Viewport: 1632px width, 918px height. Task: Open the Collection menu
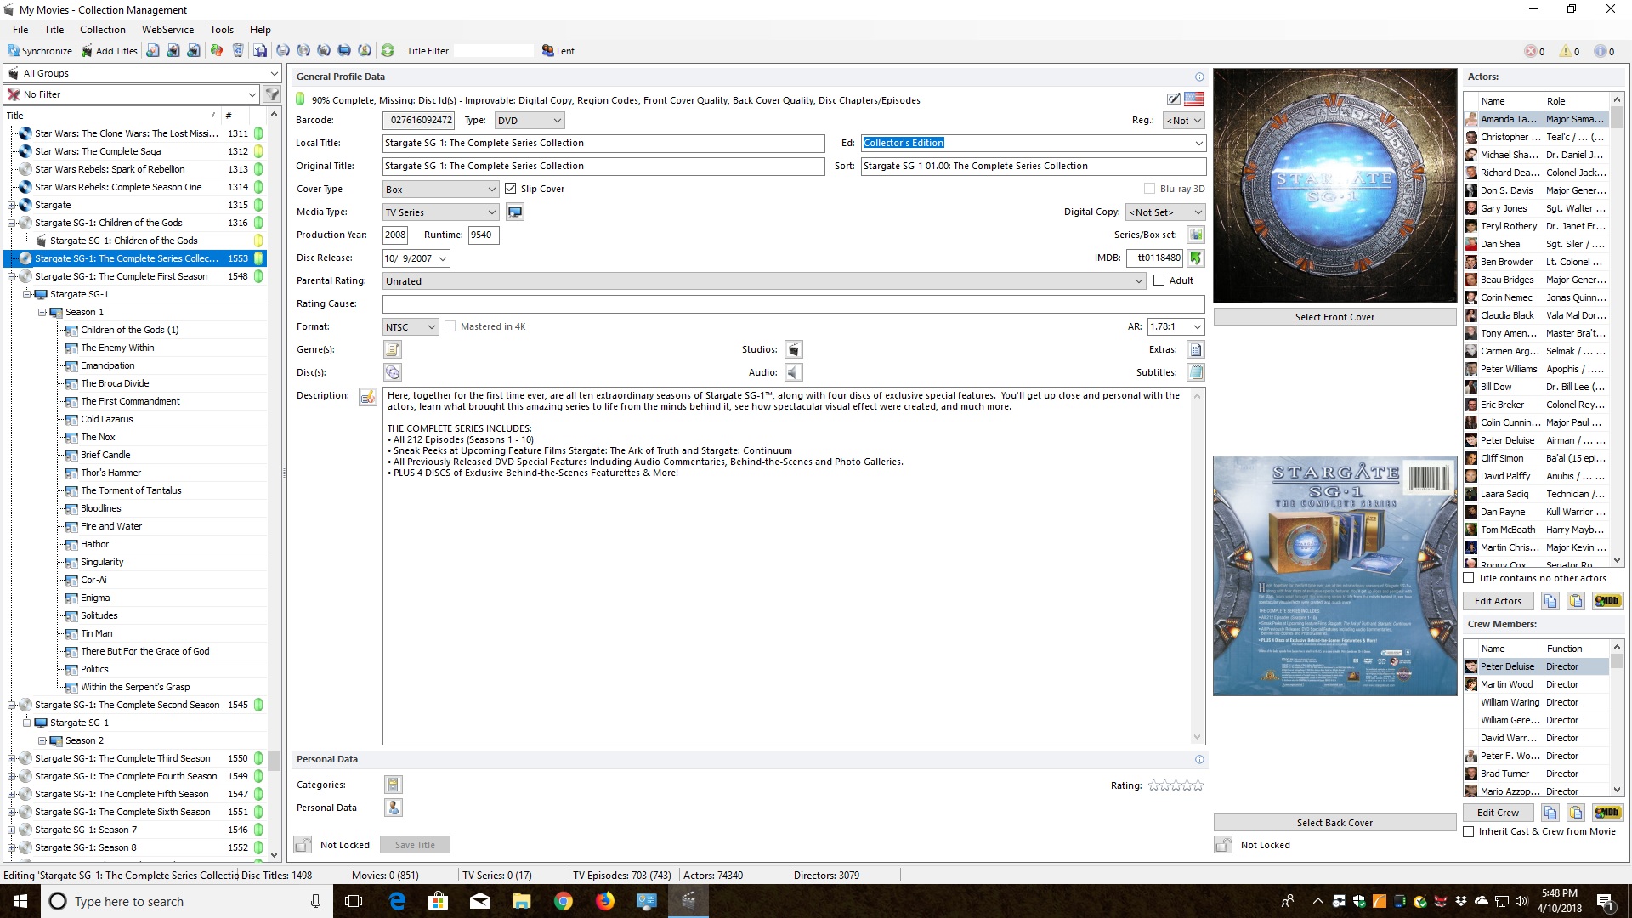(x=103, y=29)
